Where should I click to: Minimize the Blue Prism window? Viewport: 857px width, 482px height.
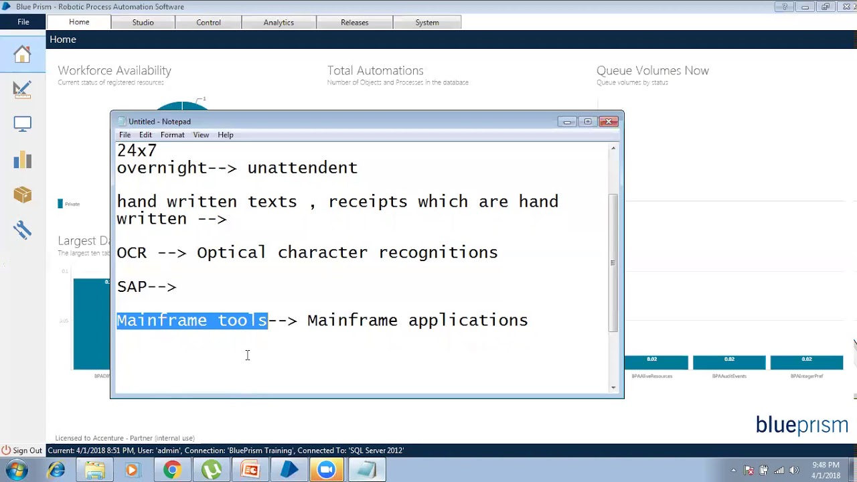805,7
